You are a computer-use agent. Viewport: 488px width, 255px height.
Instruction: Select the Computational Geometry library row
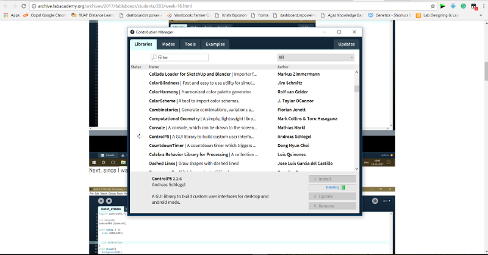pyautogui.click(x=242, y=118)
